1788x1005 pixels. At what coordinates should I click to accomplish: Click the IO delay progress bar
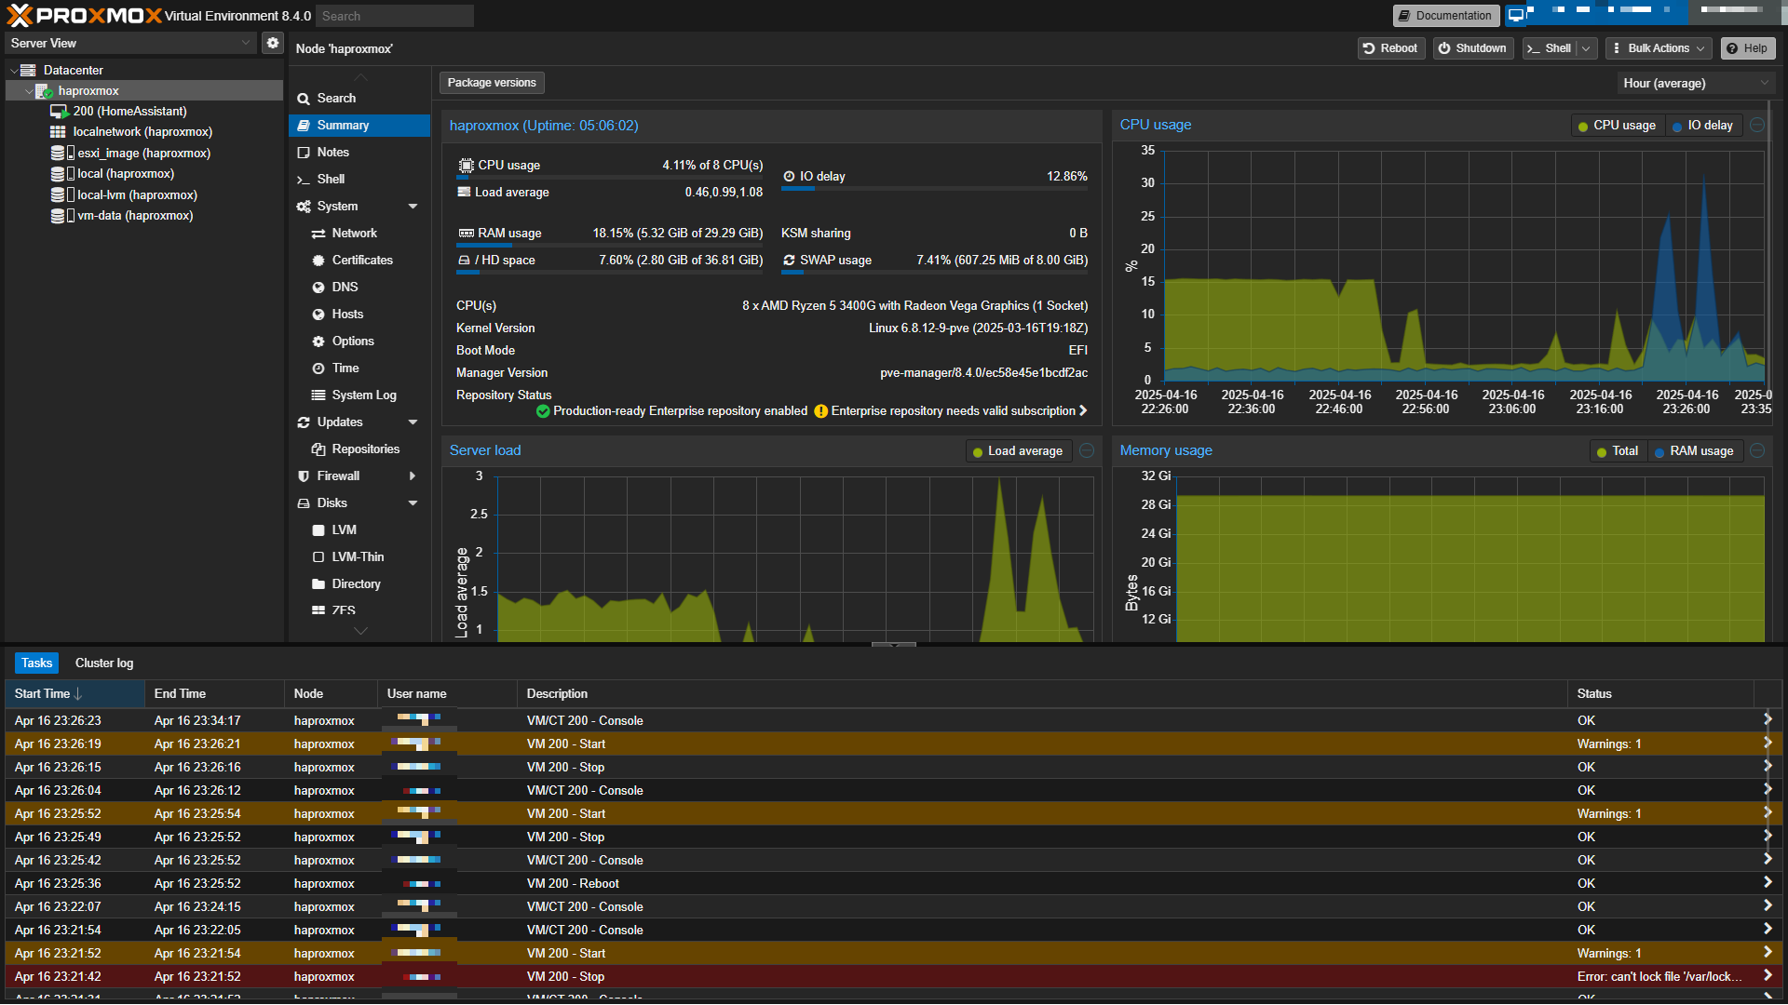(x=934, y=189)
